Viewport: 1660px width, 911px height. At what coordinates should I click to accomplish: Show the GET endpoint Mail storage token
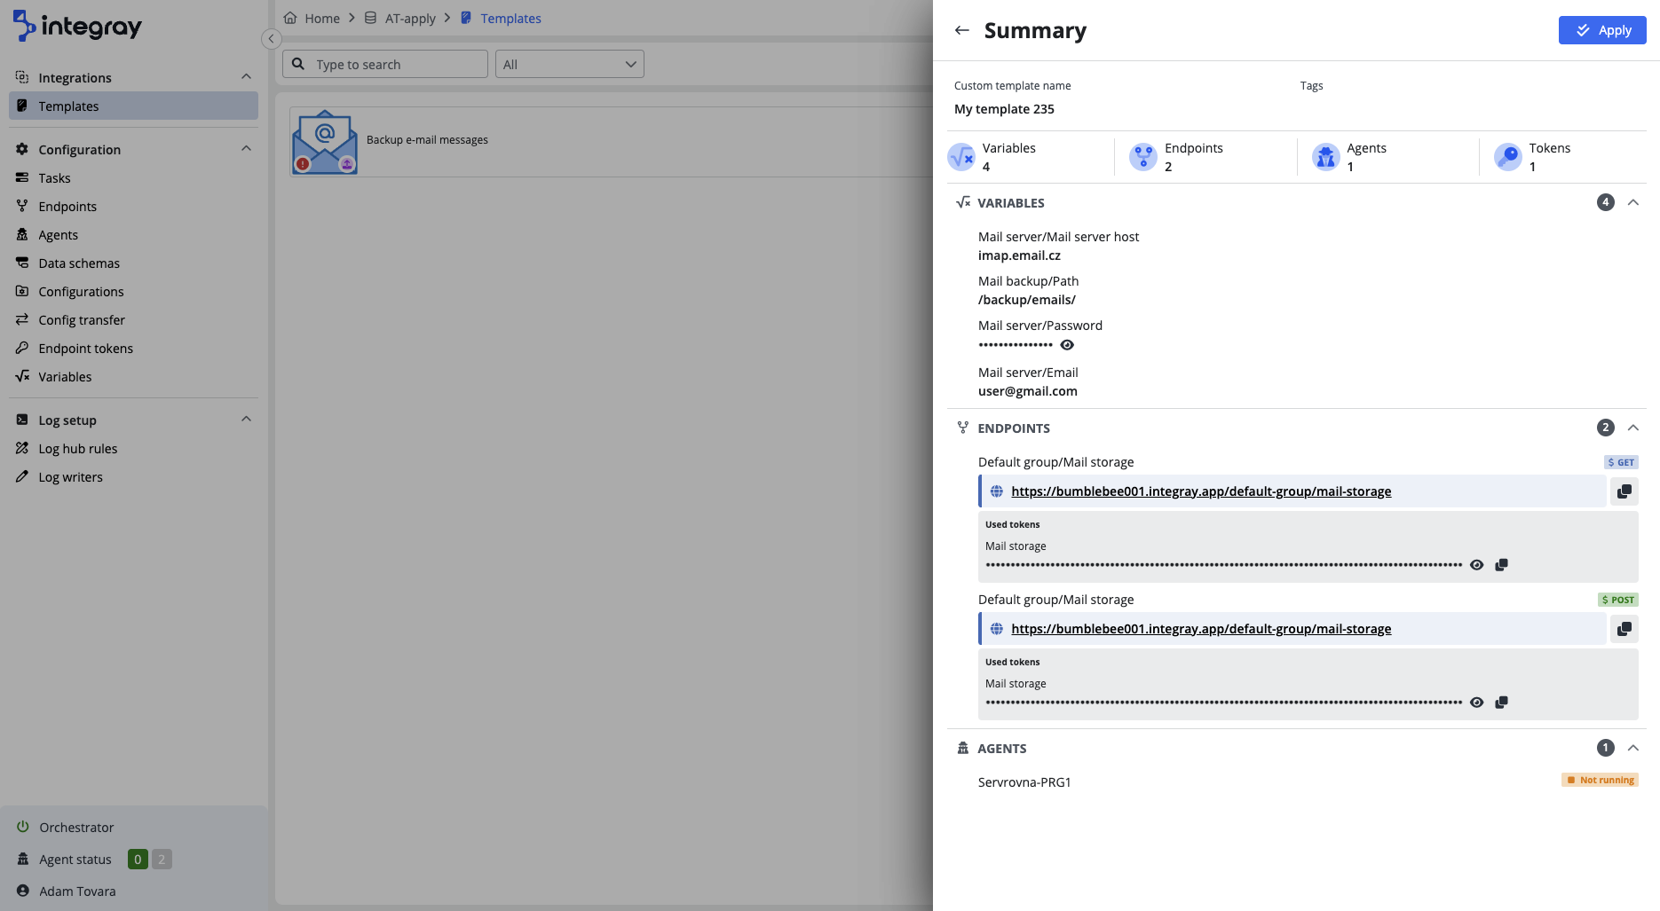tap(1476, 565)
